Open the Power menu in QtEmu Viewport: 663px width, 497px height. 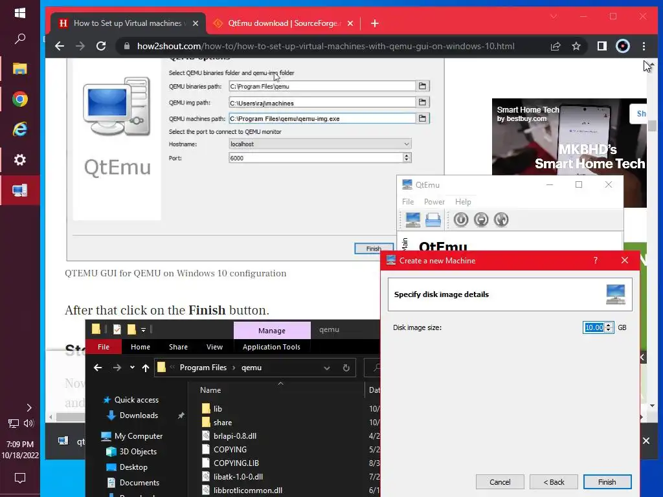click(434, 202)
